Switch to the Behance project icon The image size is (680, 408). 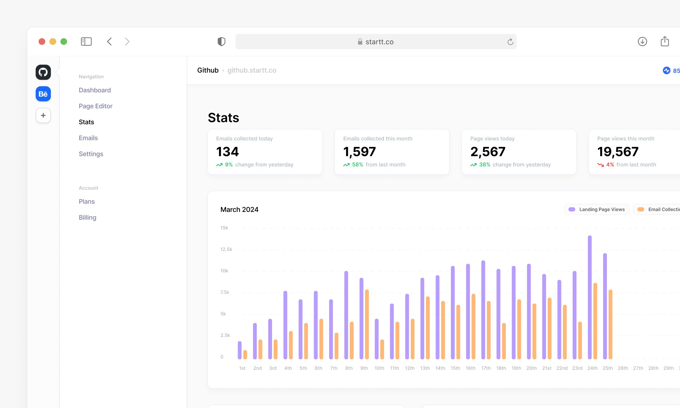[x=43, y=94]
